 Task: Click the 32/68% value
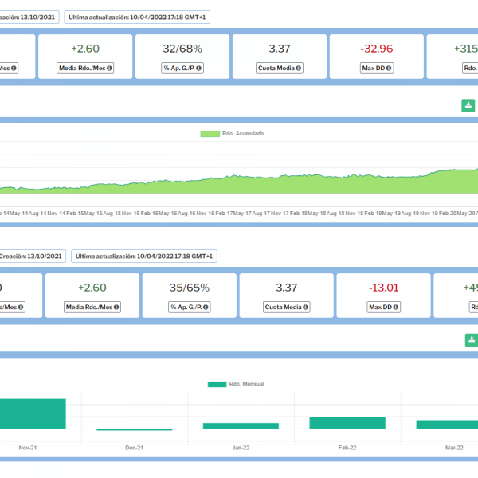(182, 49)
